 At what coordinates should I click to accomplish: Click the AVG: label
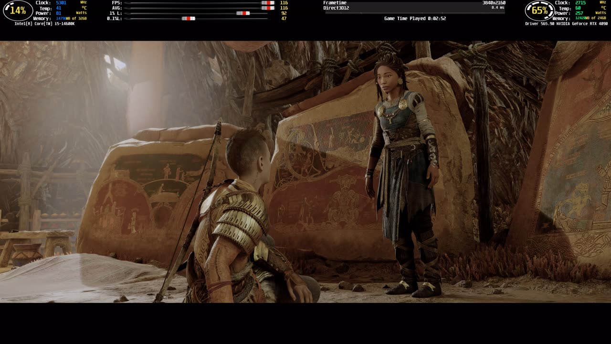(x=117, y=8)
